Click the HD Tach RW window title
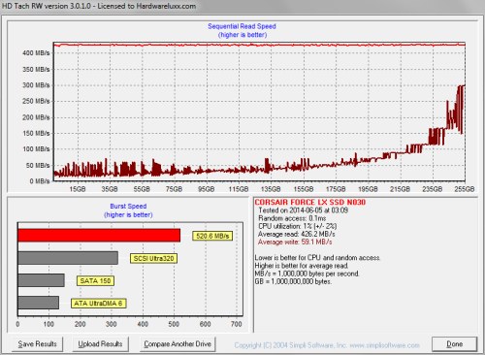This screenshot has width=485, height=355. 99,6
